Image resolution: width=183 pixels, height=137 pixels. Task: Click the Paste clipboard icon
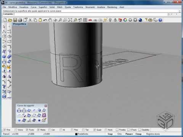[40, 20]
